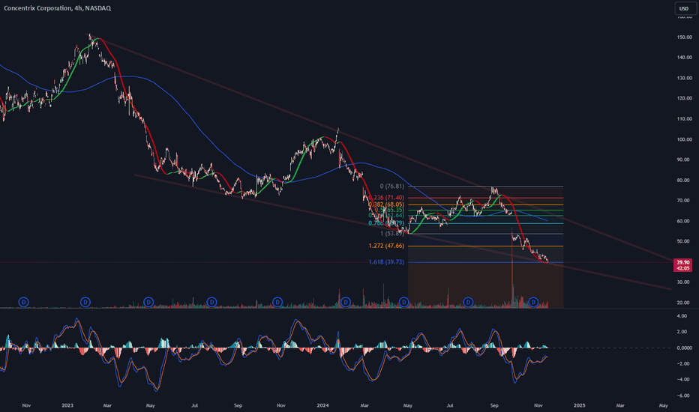Click the 2023 time axis label
The height and width of the screenshot is (412, 699).
pos(67,406)
